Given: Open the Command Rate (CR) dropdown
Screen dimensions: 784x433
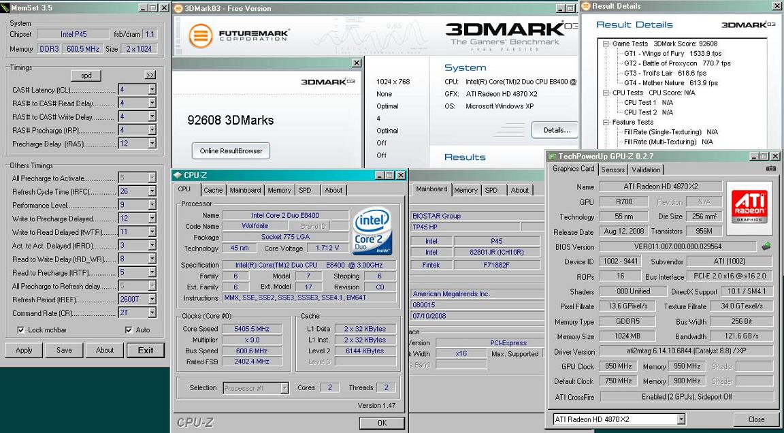Looking at the screenshot, I should coord(152,313).
